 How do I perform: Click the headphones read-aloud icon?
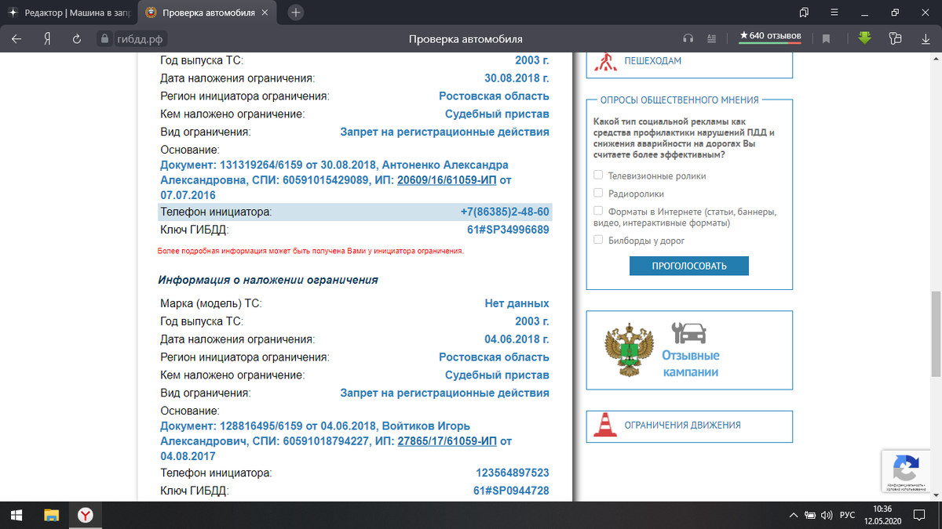[x=688, y=38]
